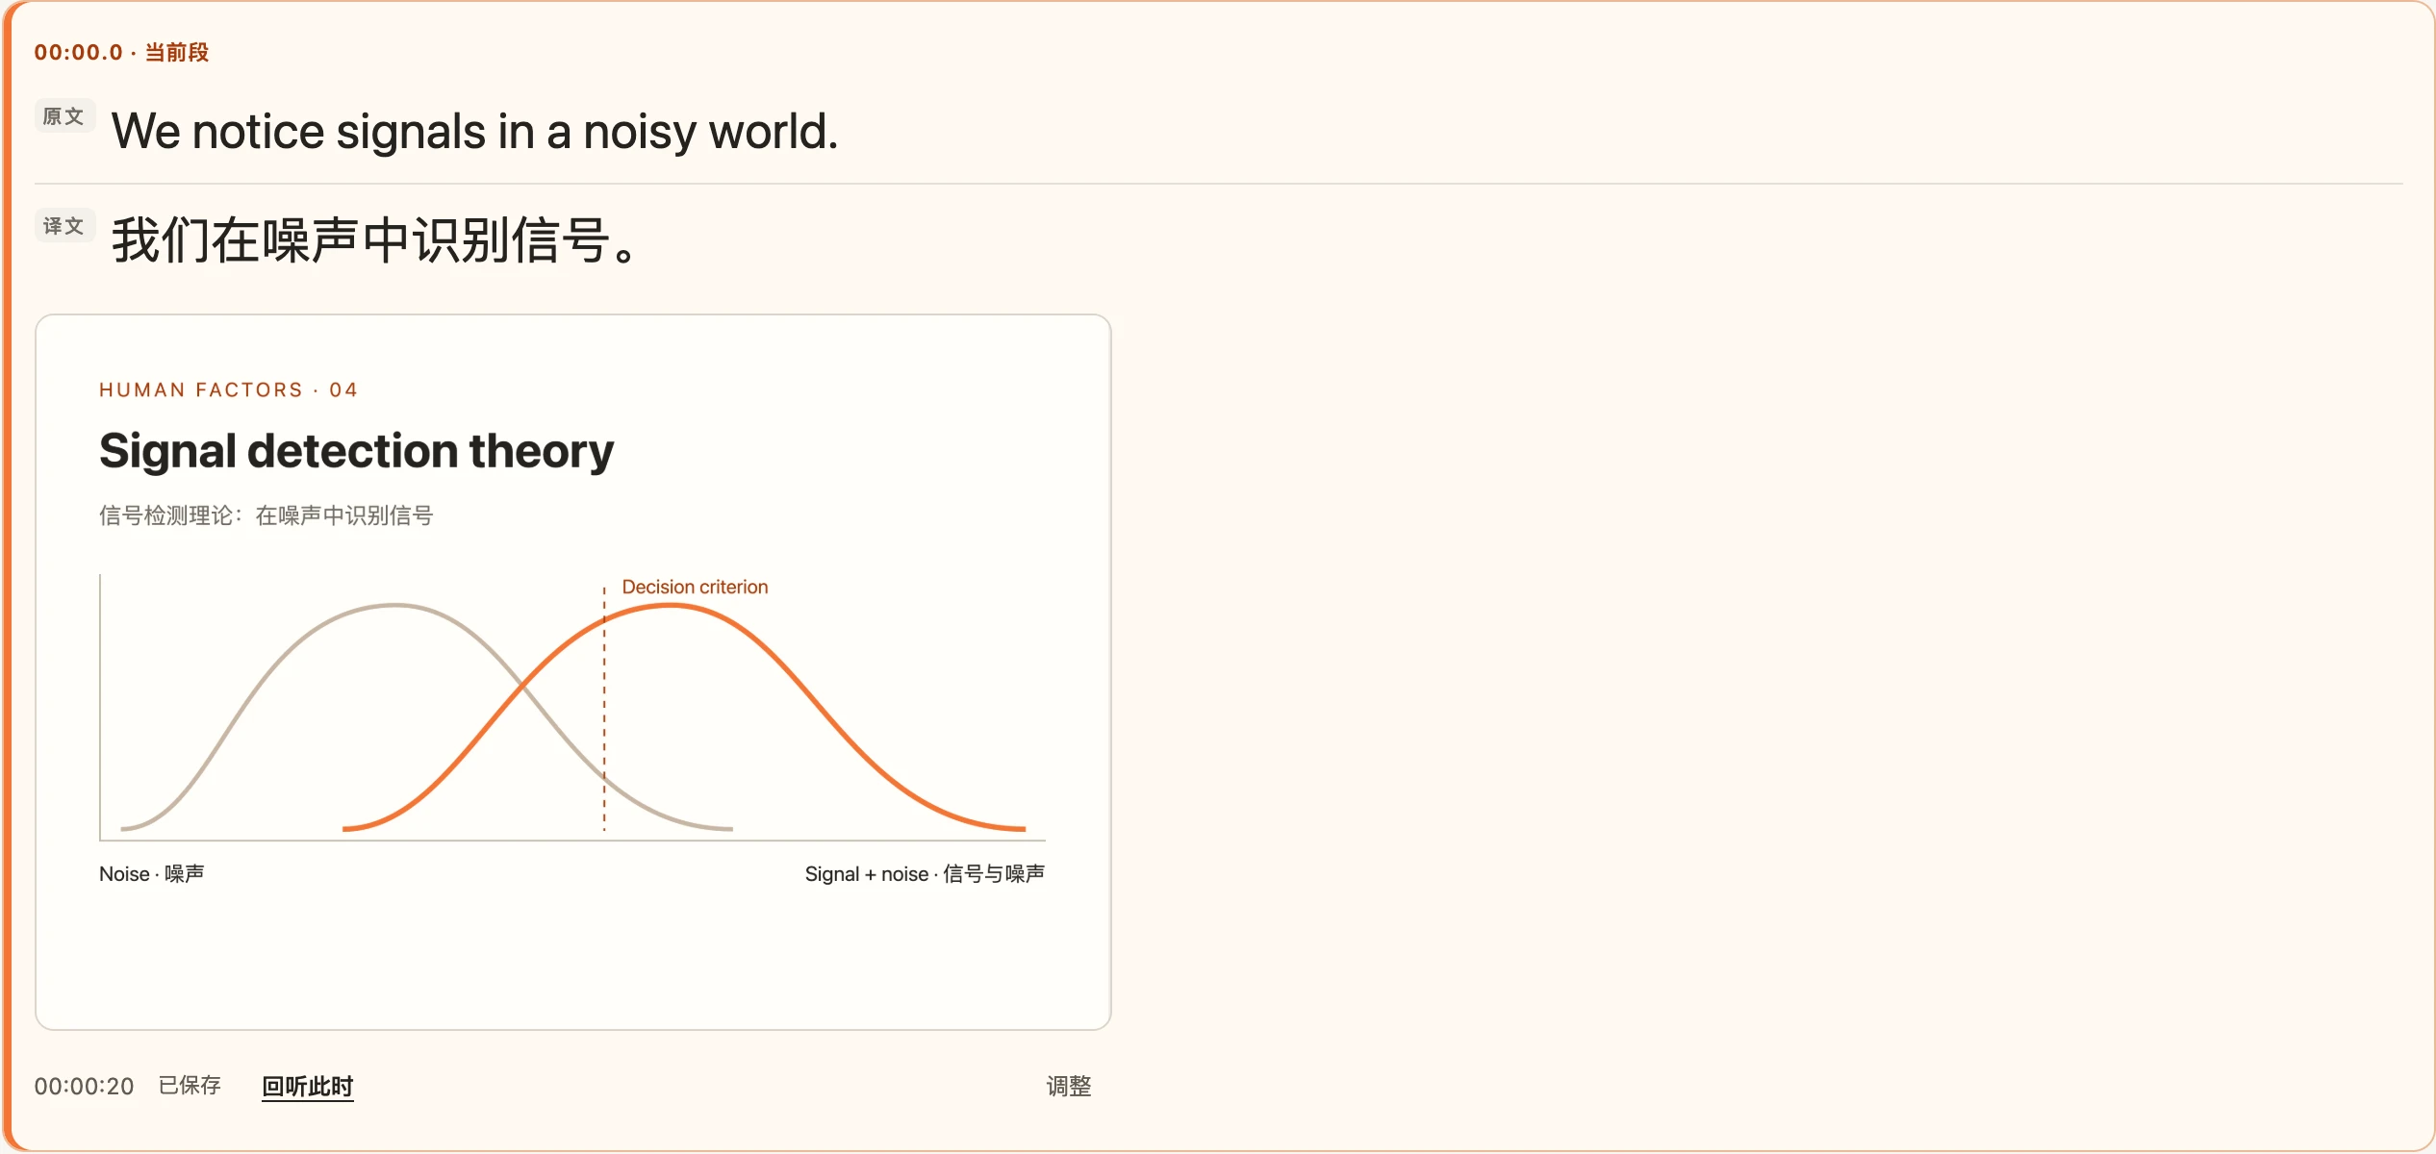Click the 译文 translation label badge

click(64, 226)
